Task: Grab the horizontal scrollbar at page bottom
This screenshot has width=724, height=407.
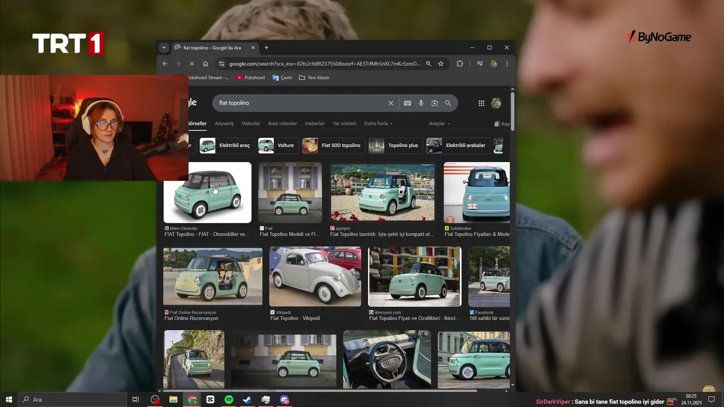Action: [320, 391]
